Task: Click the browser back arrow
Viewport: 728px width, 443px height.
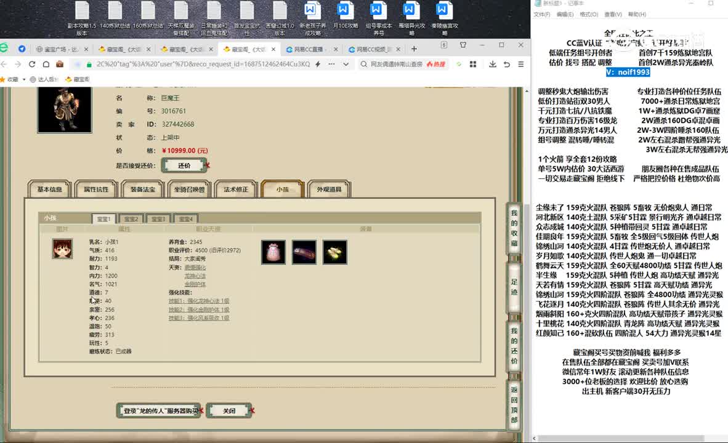Action: coord(4,64)
